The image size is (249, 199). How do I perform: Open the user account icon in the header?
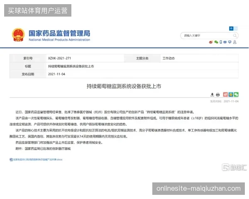[235, 42]
